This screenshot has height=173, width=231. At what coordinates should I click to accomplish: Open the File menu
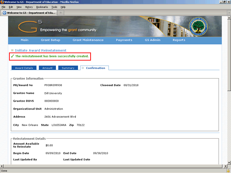tap(3, 7)
